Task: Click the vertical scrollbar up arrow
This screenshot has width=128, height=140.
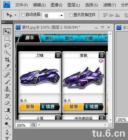Action: click(x=110, y=34)
